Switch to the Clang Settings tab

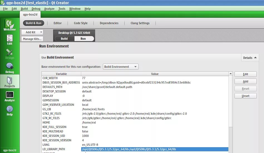(x=140, y=23)
